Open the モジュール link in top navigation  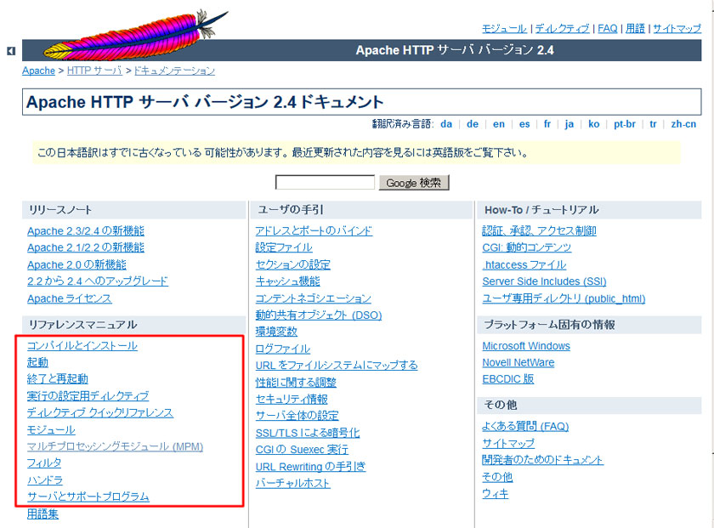coord(504,29)
